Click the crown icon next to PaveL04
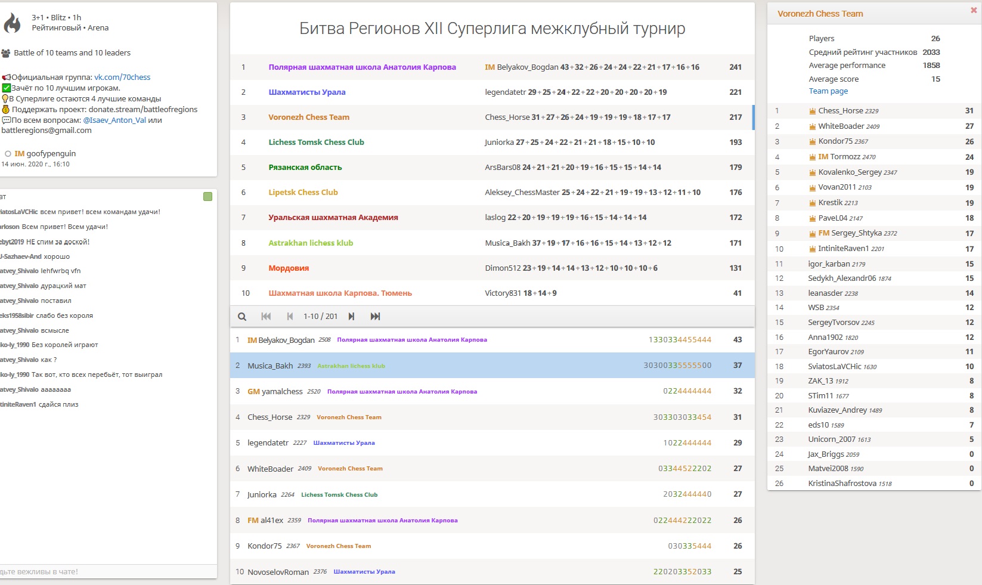Viewport: 982px width, 585px height. click(x=812, y=218)
